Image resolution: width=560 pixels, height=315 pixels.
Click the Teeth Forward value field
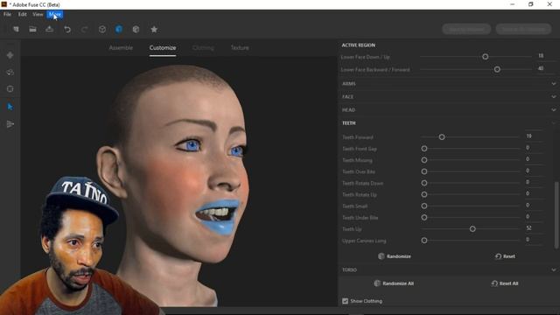[534, 136]
